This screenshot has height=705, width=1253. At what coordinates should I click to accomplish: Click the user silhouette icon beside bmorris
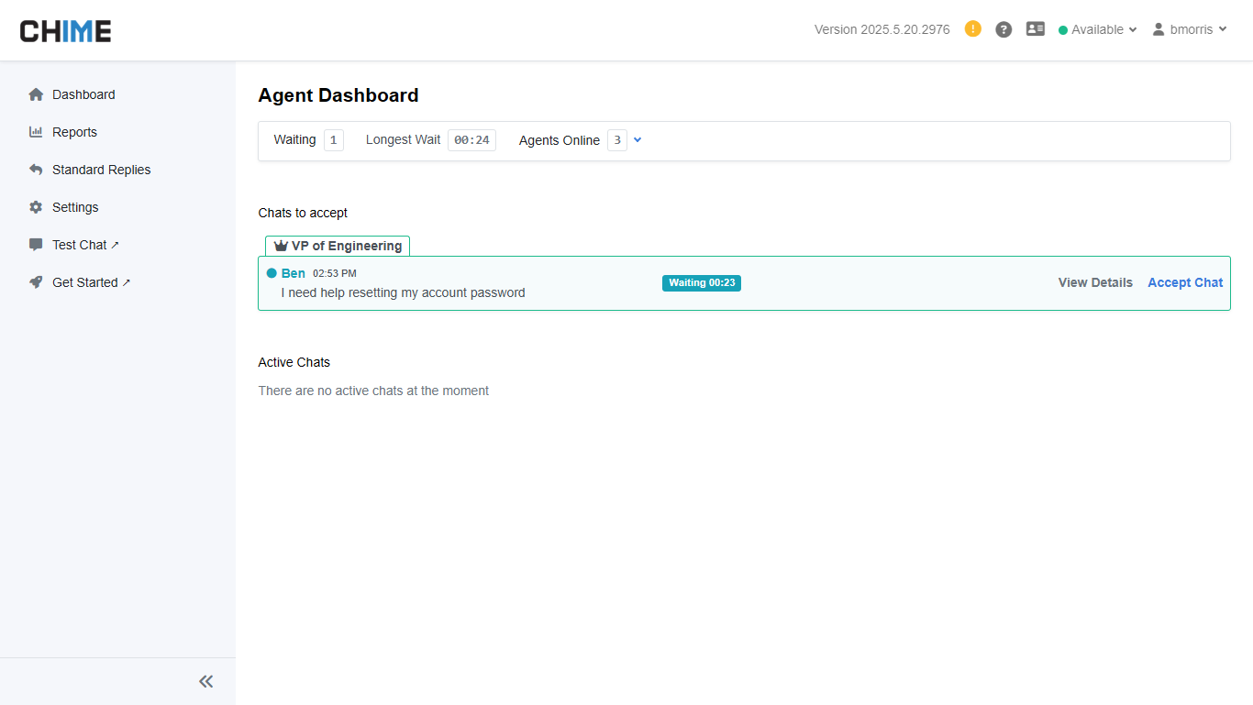coord(1159,29)
